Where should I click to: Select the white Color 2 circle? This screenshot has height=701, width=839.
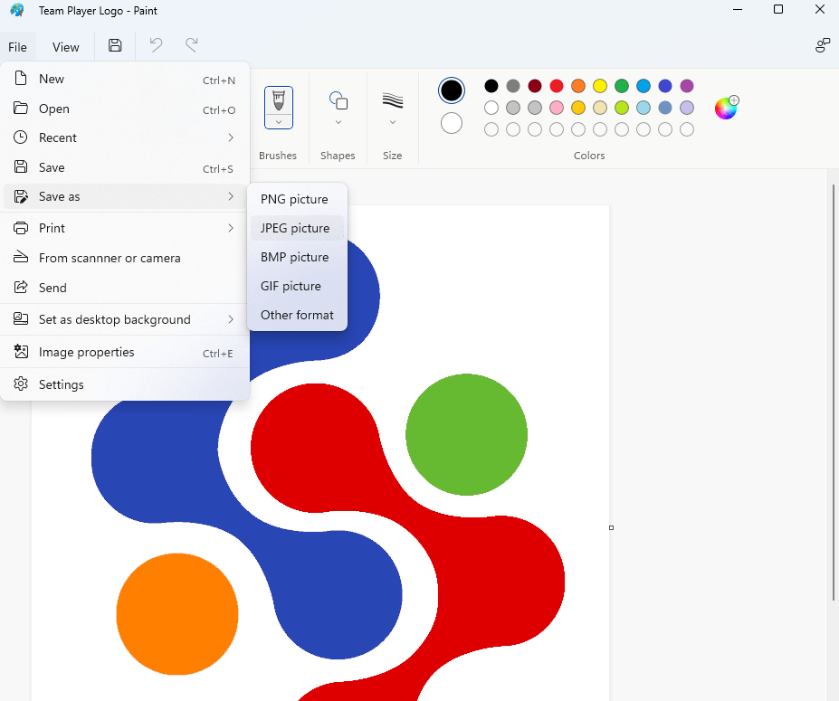(451, 124)
